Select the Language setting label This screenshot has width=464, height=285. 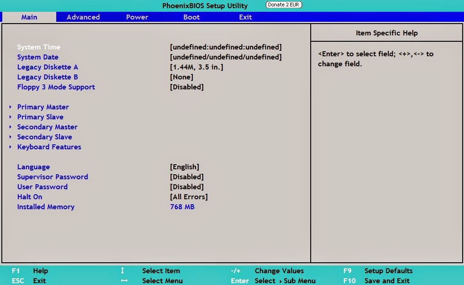[34, 167]
